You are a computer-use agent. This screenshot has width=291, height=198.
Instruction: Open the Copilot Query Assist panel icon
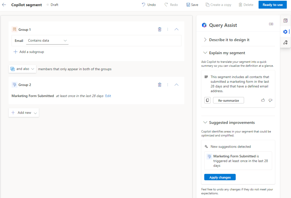(285, 32)
